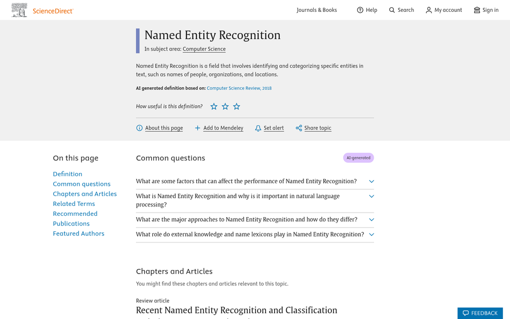Expand the major approaches question
The height and width of the screenshot is (319, 510).
pos(254,219)
